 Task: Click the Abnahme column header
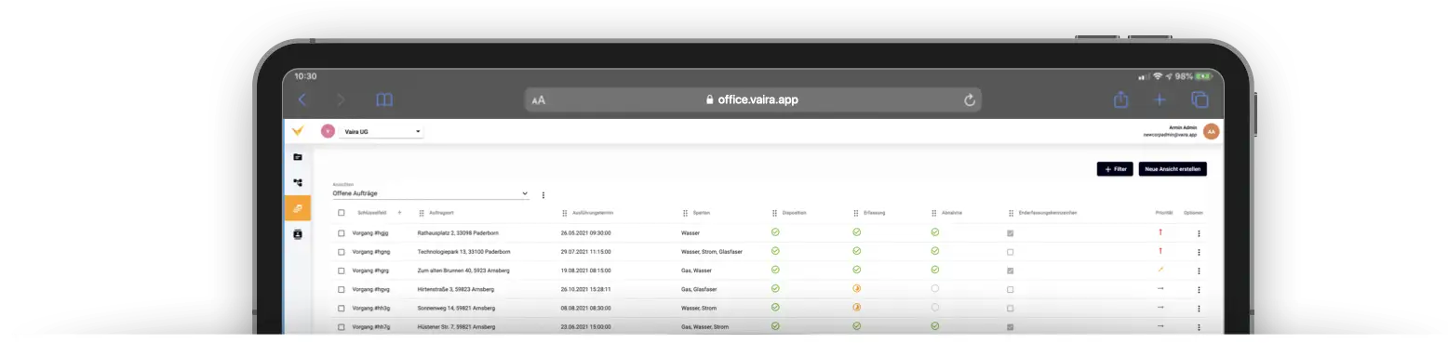952,213
